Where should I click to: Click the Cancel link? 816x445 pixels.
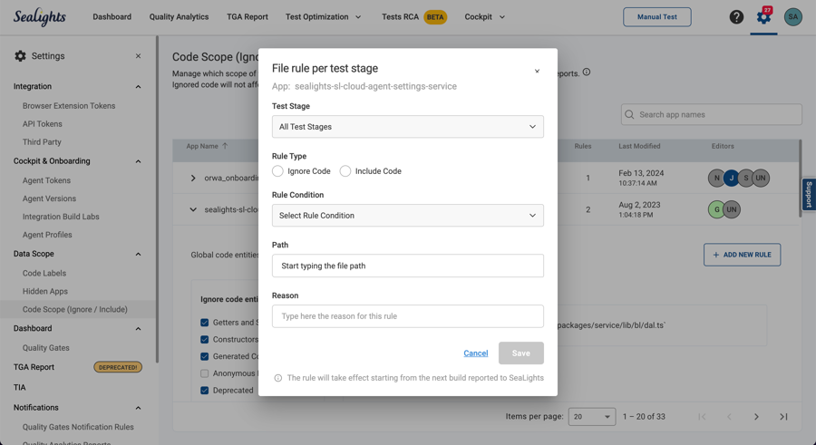[x=476, y=353]
